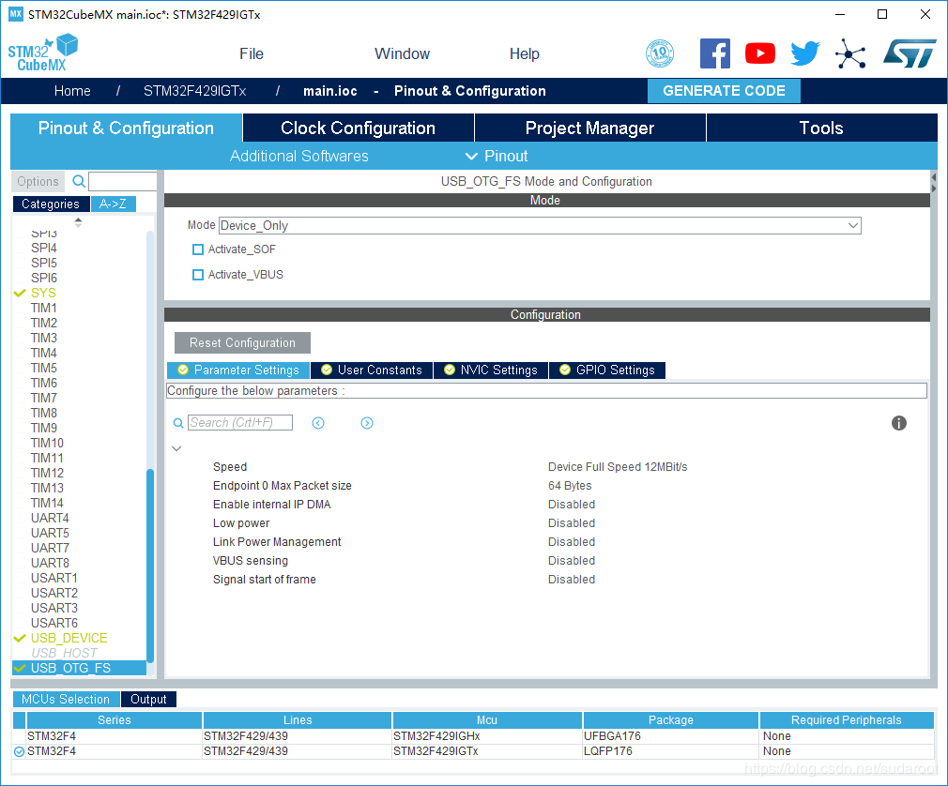Screen dimensions: 948x786
Task: Select TIM1 in peripheral list
Action: point(44,308)
